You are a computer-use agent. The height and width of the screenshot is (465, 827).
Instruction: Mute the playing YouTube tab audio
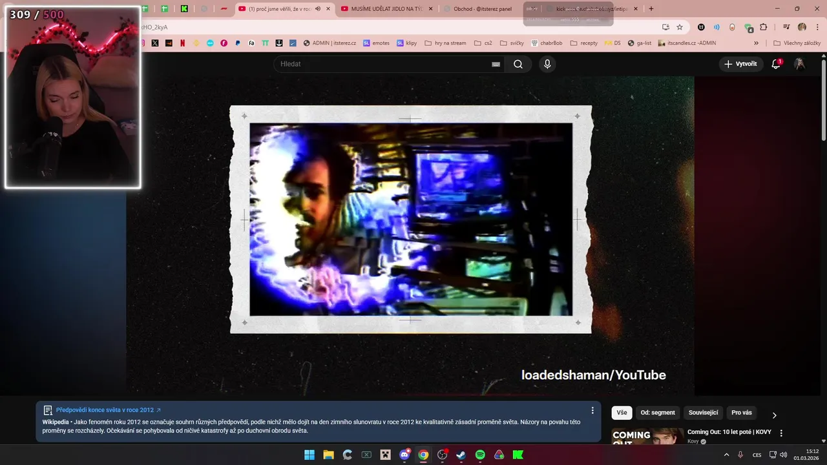(x=317, y=8)
